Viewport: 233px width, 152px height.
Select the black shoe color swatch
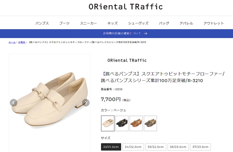(122, 123)
